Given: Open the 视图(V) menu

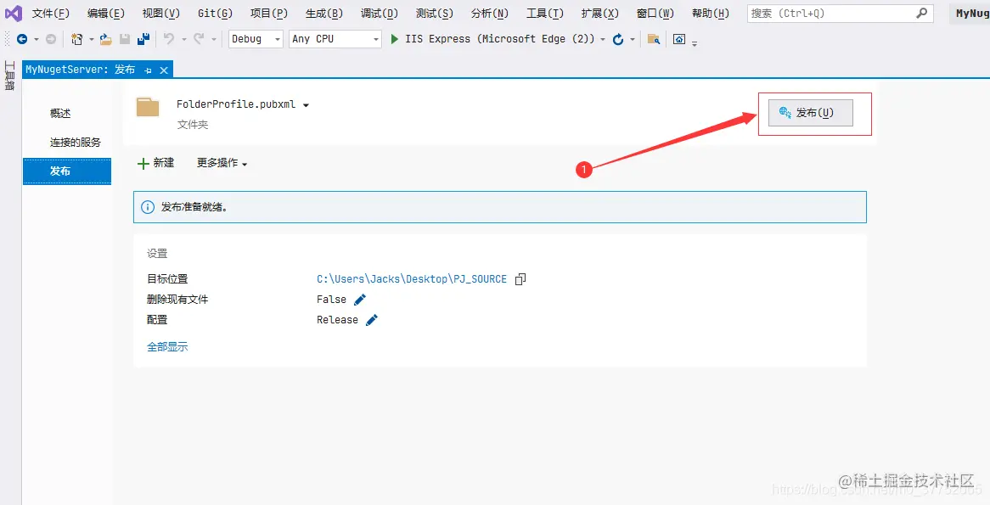Looking at the screenshot, I should [x=161, y=14].
